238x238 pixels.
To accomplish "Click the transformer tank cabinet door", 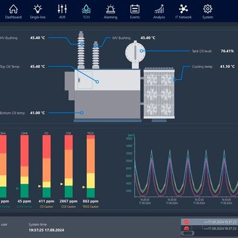I will tap(85, 80).
